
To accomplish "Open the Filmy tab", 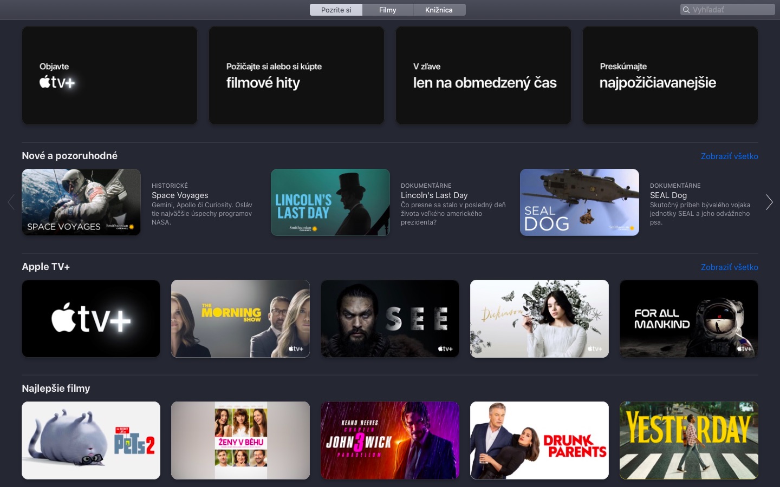I will (388, 10).
